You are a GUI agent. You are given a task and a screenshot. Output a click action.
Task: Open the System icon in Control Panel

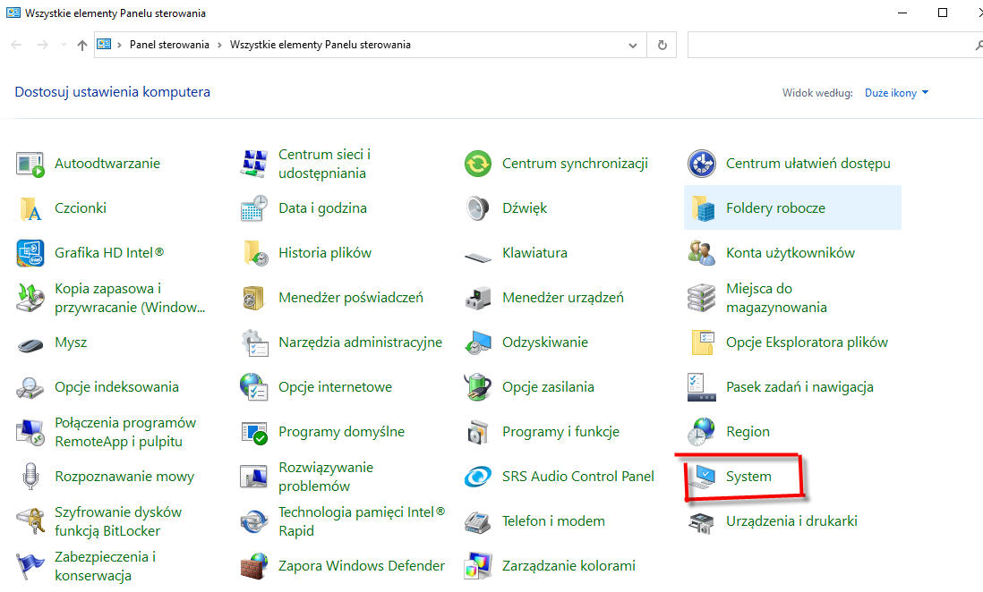click(x=702, y=477)
